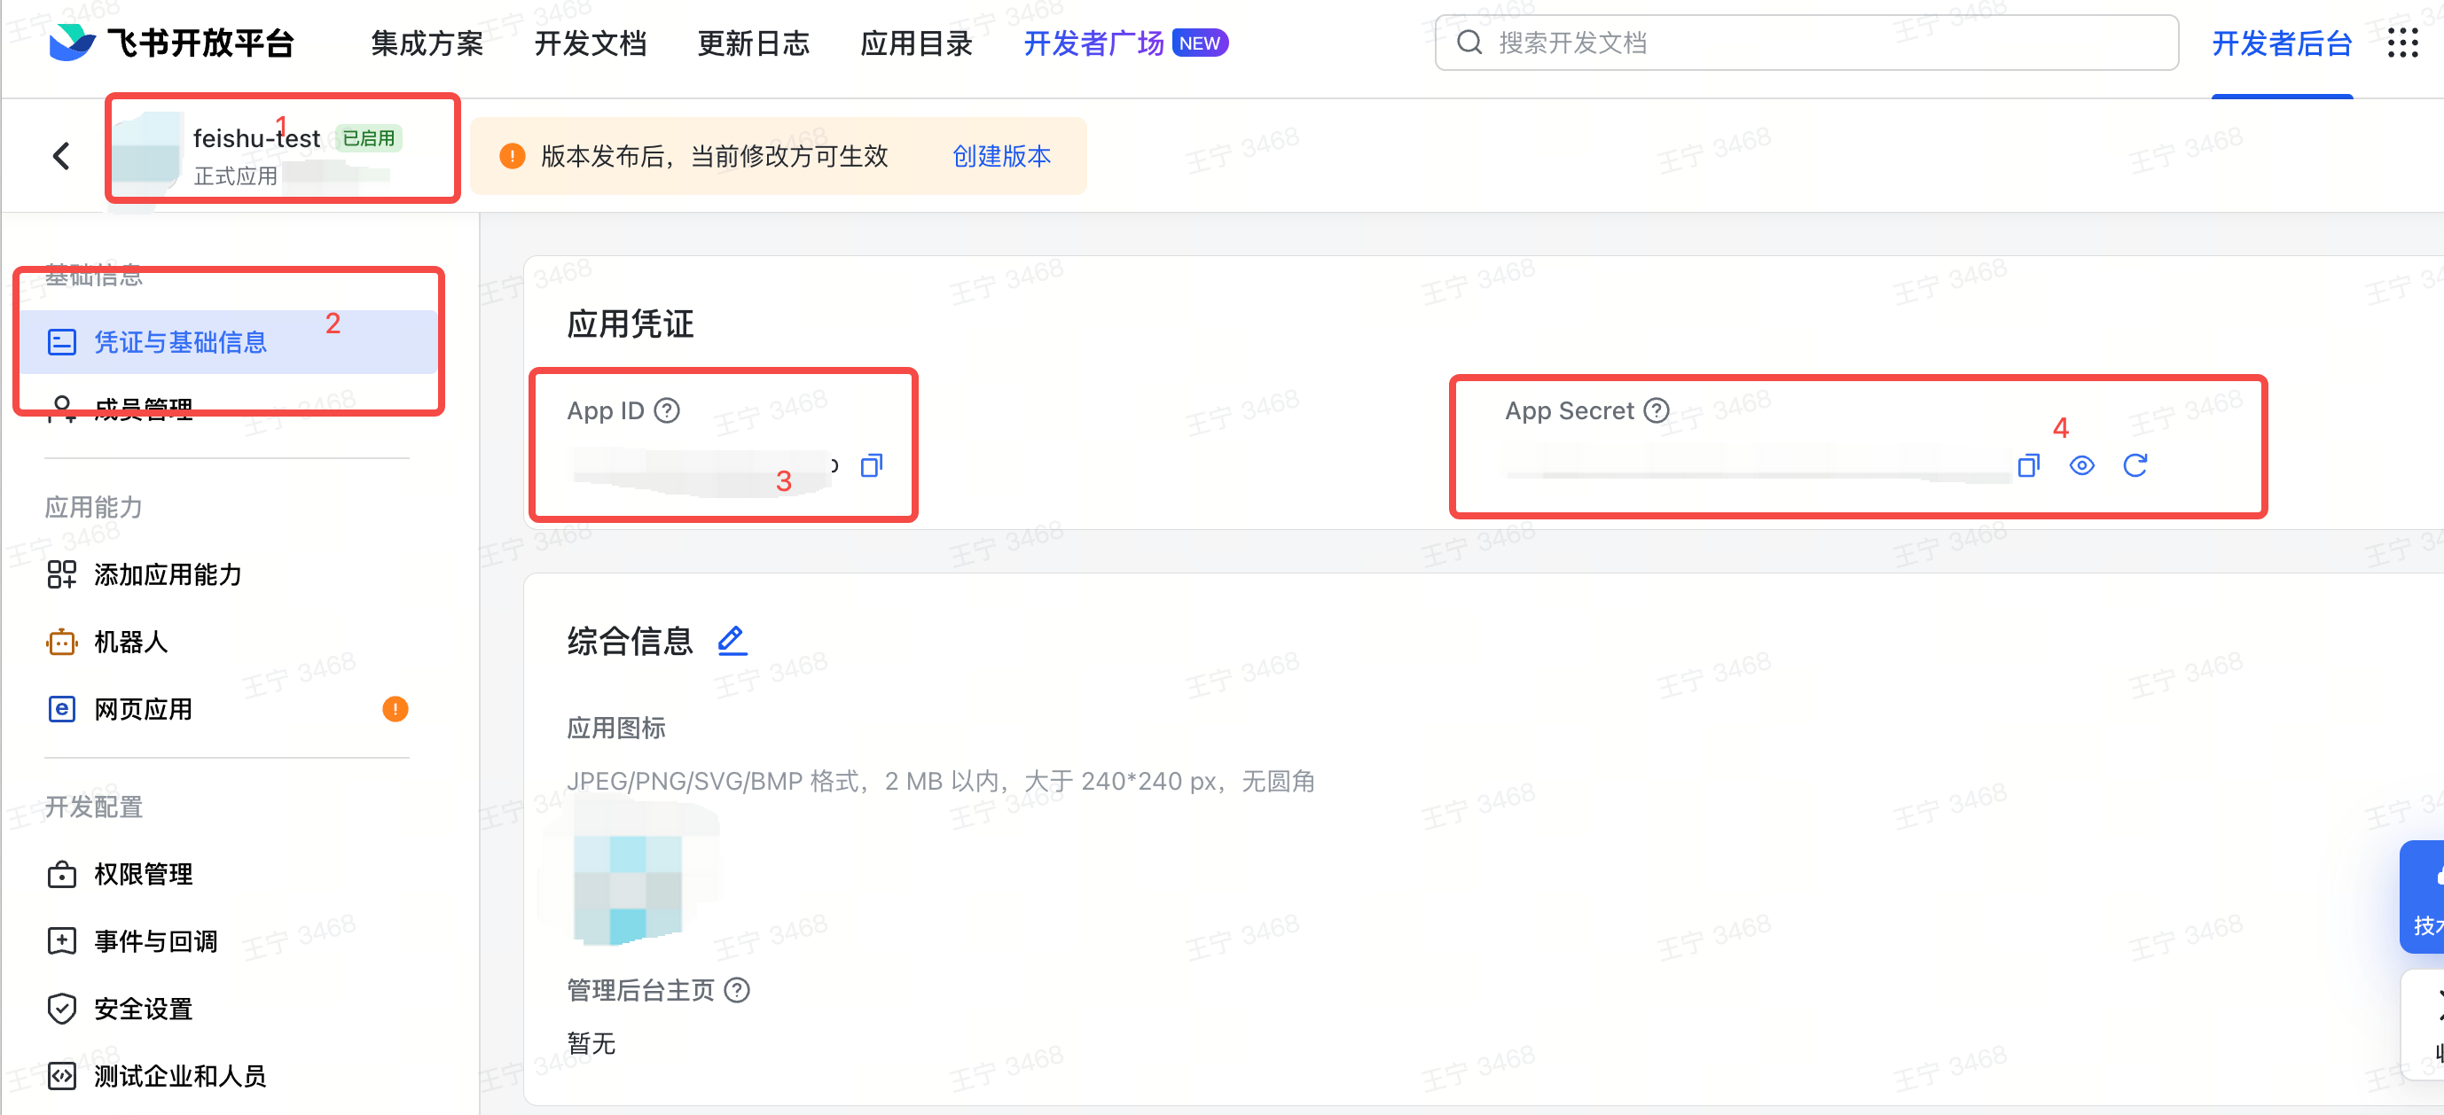Click the 事件与回调 icon
Screen dimensions: 2444x1115
[x=62, y=941]
